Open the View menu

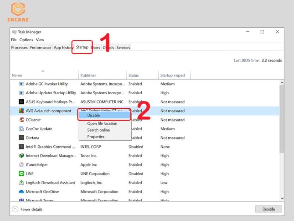pyautogui.click(x=40, y=40)
